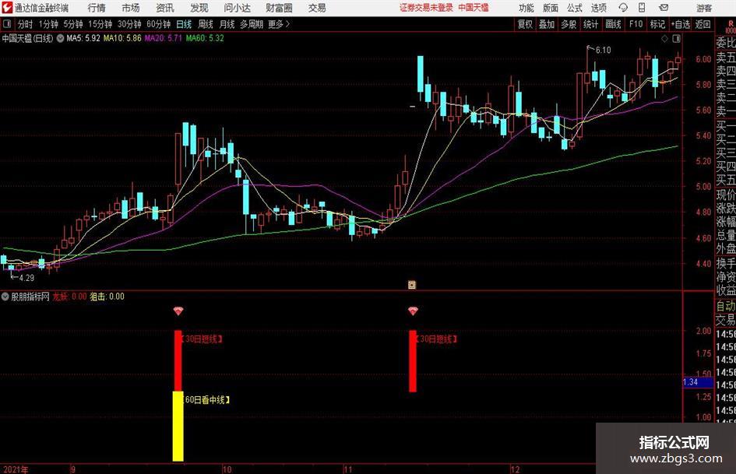Switch to 60分钟 period
Screen dimensions: 736x474
159,24
